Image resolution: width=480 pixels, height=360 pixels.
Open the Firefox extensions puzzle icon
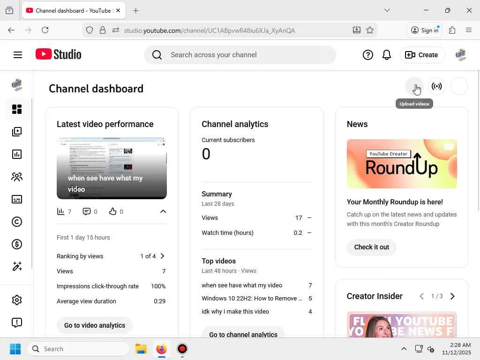click(452, 30)
